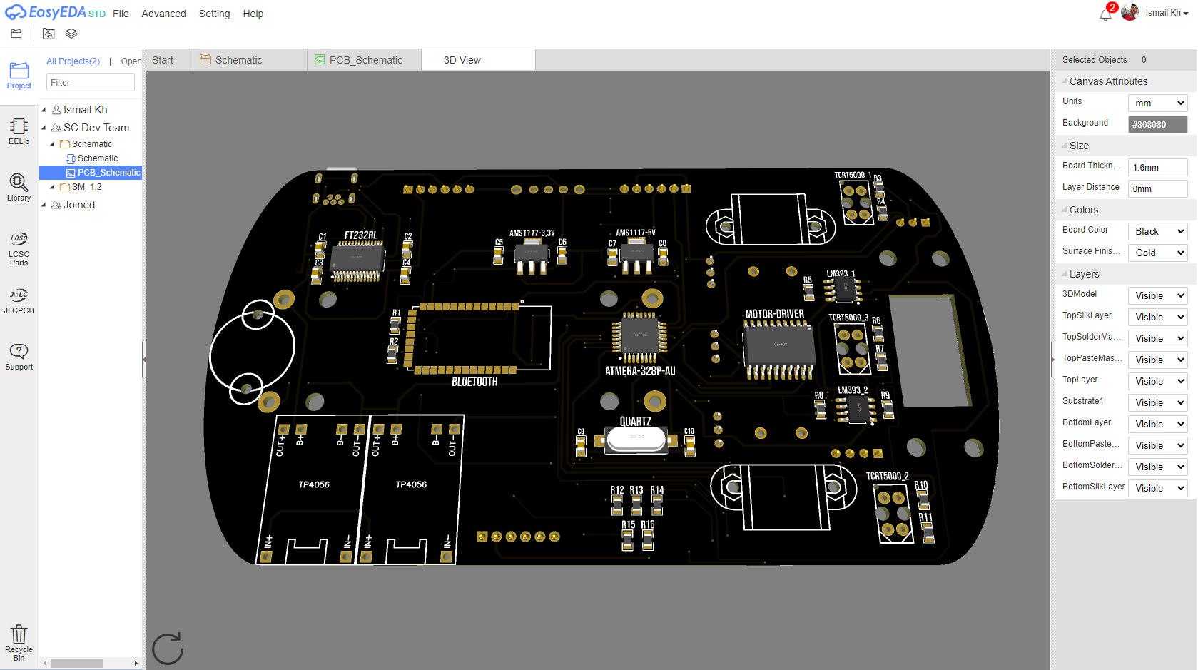Viewport: 1198px width, 670px height.
Task: Click the save icon below the menu bar
Action: [x=16, y=33]
